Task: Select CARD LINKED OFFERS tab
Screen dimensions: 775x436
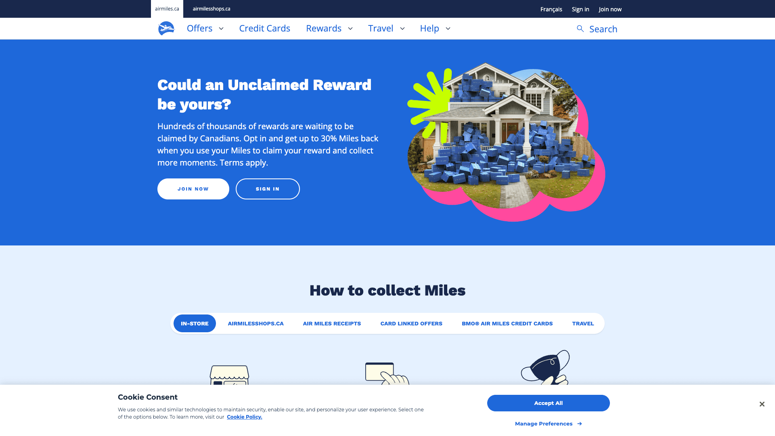Action: point(411,323)
